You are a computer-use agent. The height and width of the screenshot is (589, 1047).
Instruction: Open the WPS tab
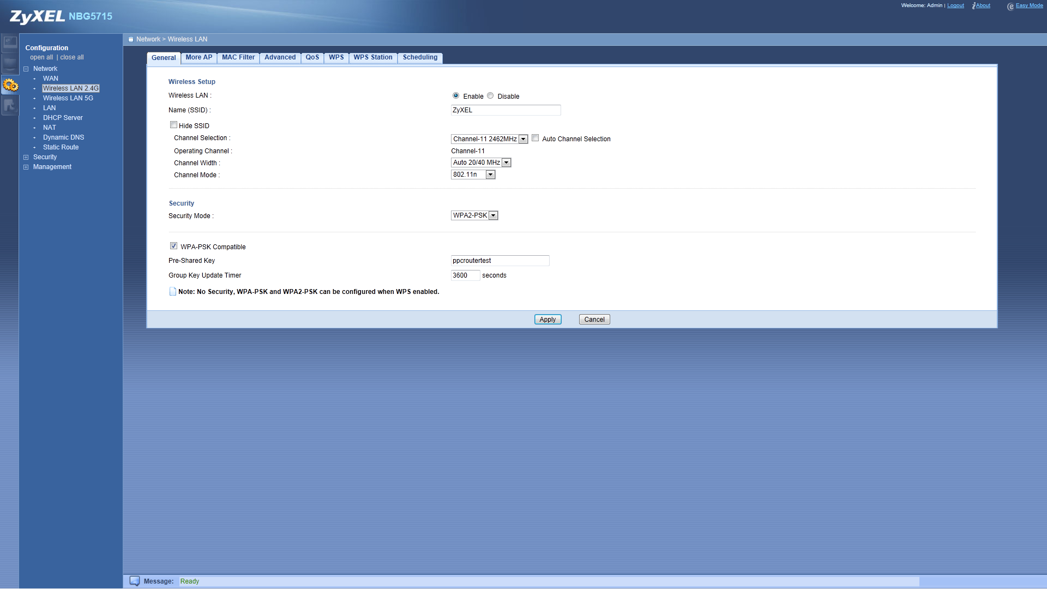pos(336,57)
